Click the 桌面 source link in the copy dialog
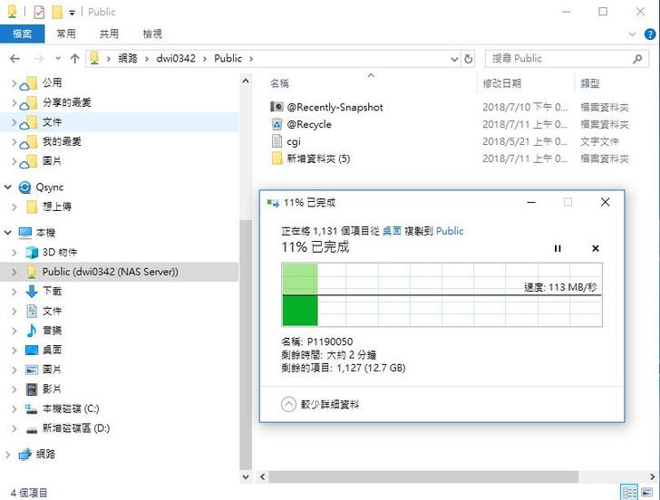 (x=392, y=230)
